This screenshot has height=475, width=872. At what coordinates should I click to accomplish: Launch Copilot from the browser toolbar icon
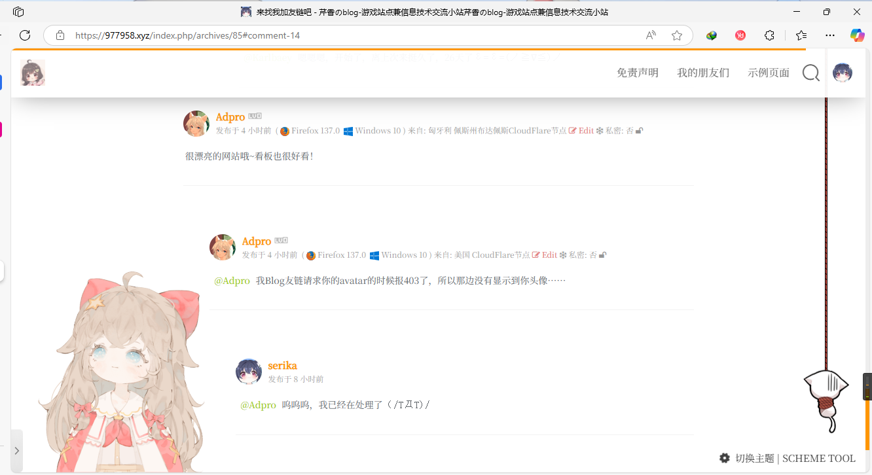[x=857, y=35]
